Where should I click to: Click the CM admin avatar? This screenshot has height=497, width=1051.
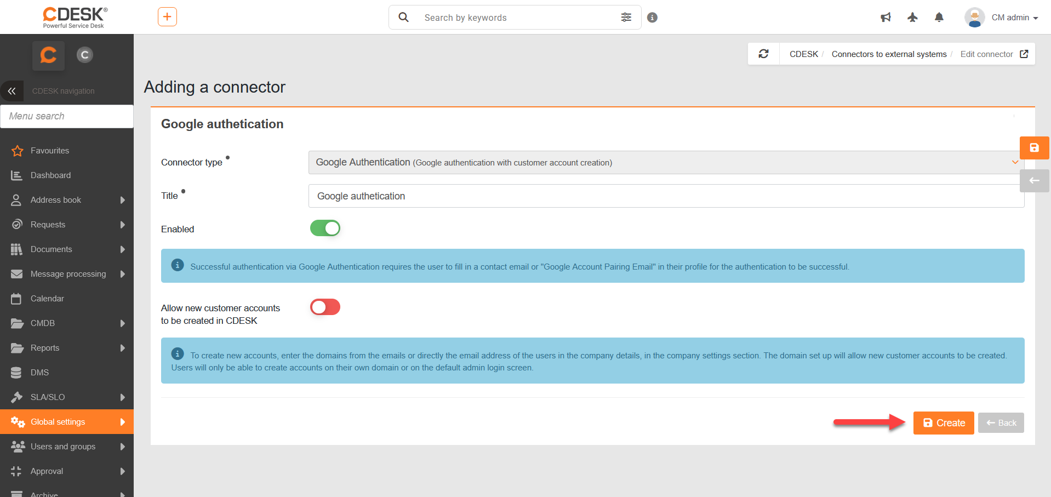tap(975, 18)
